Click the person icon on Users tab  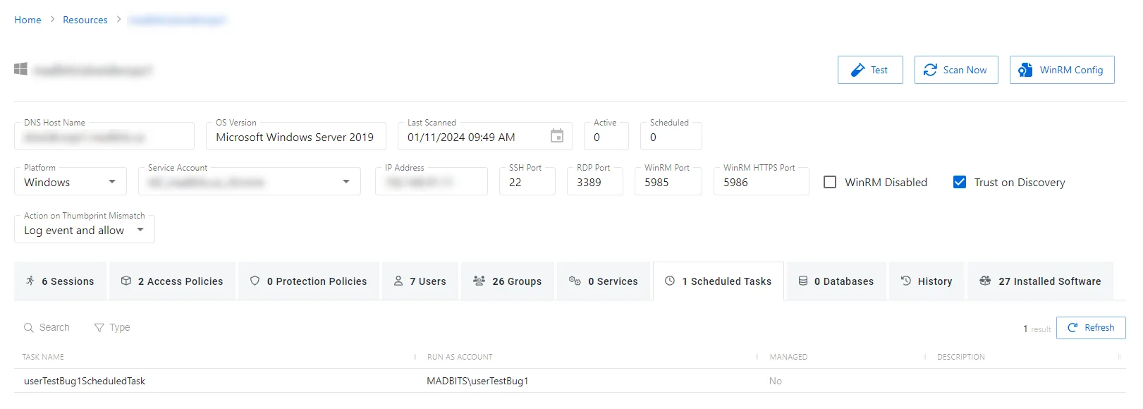[398, 281]
